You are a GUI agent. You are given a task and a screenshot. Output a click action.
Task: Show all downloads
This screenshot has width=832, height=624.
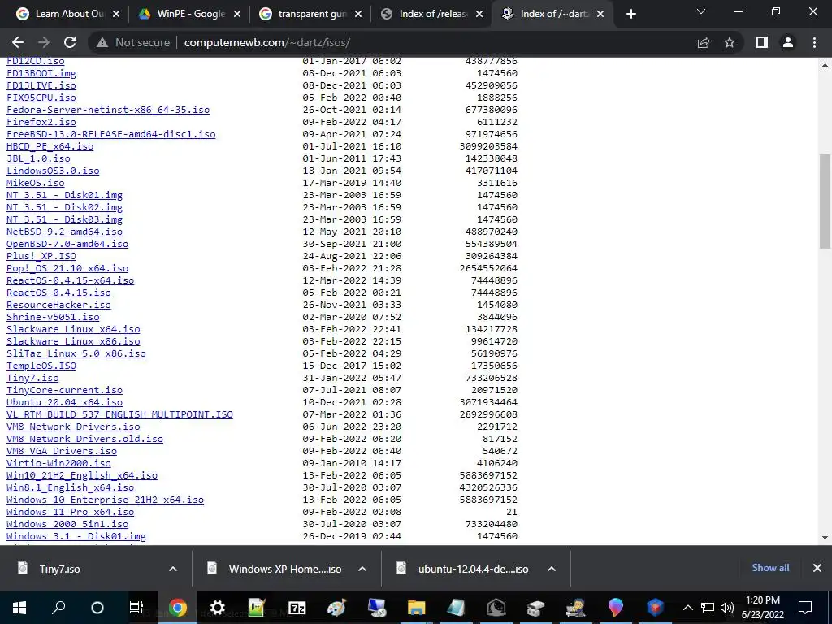(770, 568)
